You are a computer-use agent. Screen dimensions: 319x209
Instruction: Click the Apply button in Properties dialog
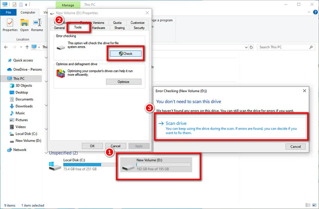(x=139, y=146)
